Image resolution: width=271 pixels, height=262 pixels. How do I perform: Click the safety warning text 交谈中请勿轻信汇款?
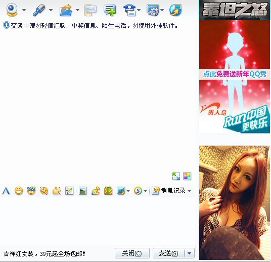coord(94,26)
